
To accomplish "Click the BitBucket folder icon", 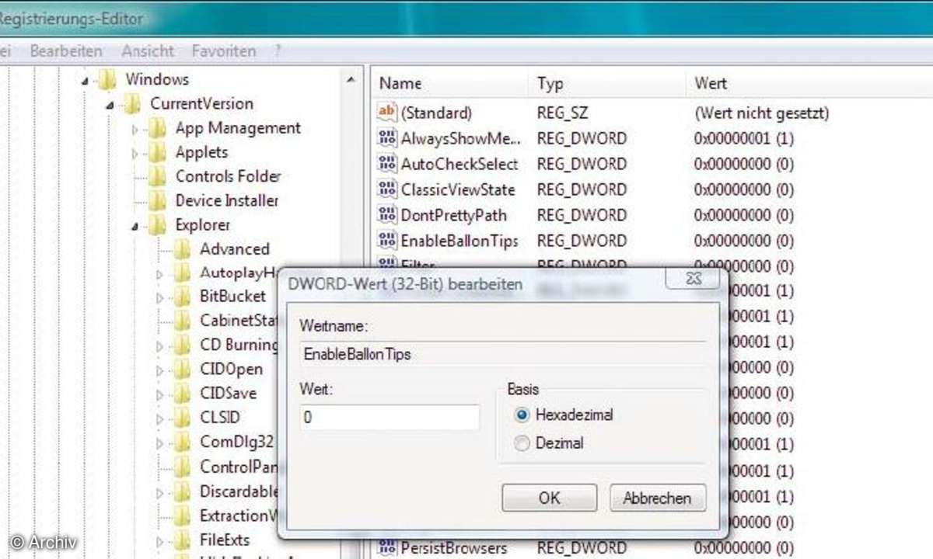I will point(182,297).
